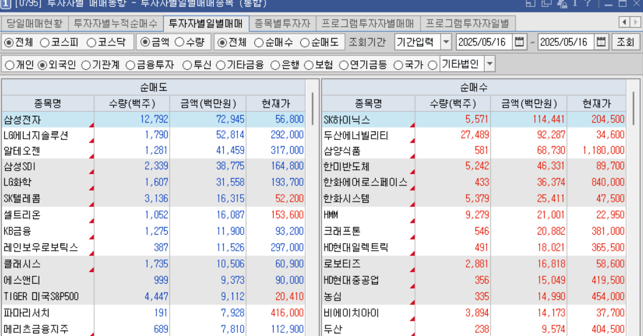Expand the 기타법인 investor dropdown
Image resolution: width=643 pixels, height=336 pixels.
pyautogui.click(x=489, y=64)
